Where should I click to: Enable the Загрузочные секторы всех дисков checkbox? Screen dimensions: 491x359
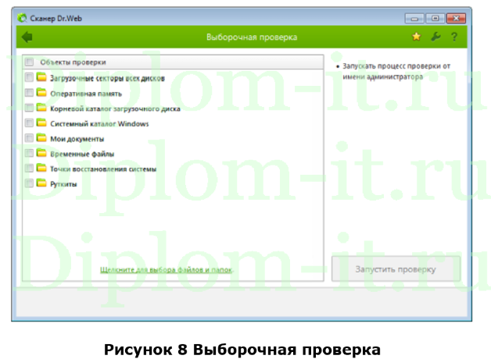pyautogui.click(x=29, y=77)
